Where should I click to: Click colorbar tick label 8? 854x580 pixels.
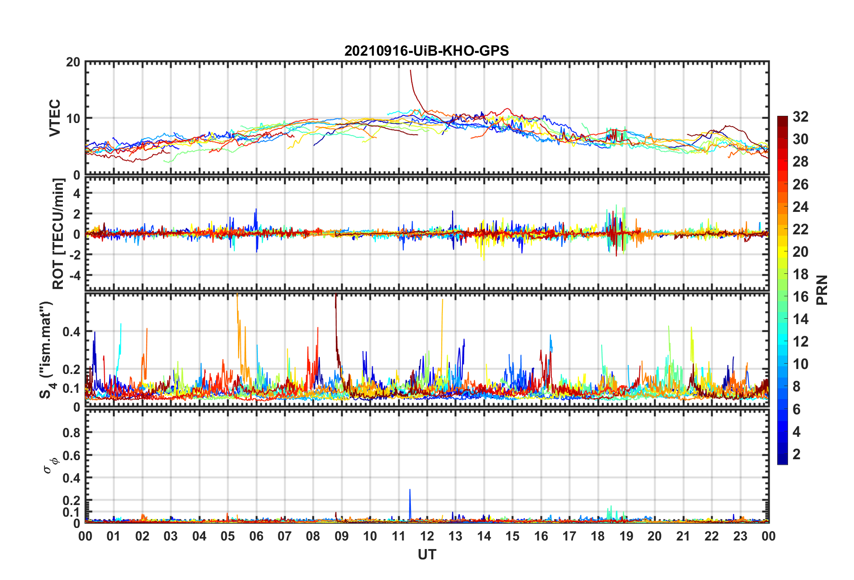(797, 387)
